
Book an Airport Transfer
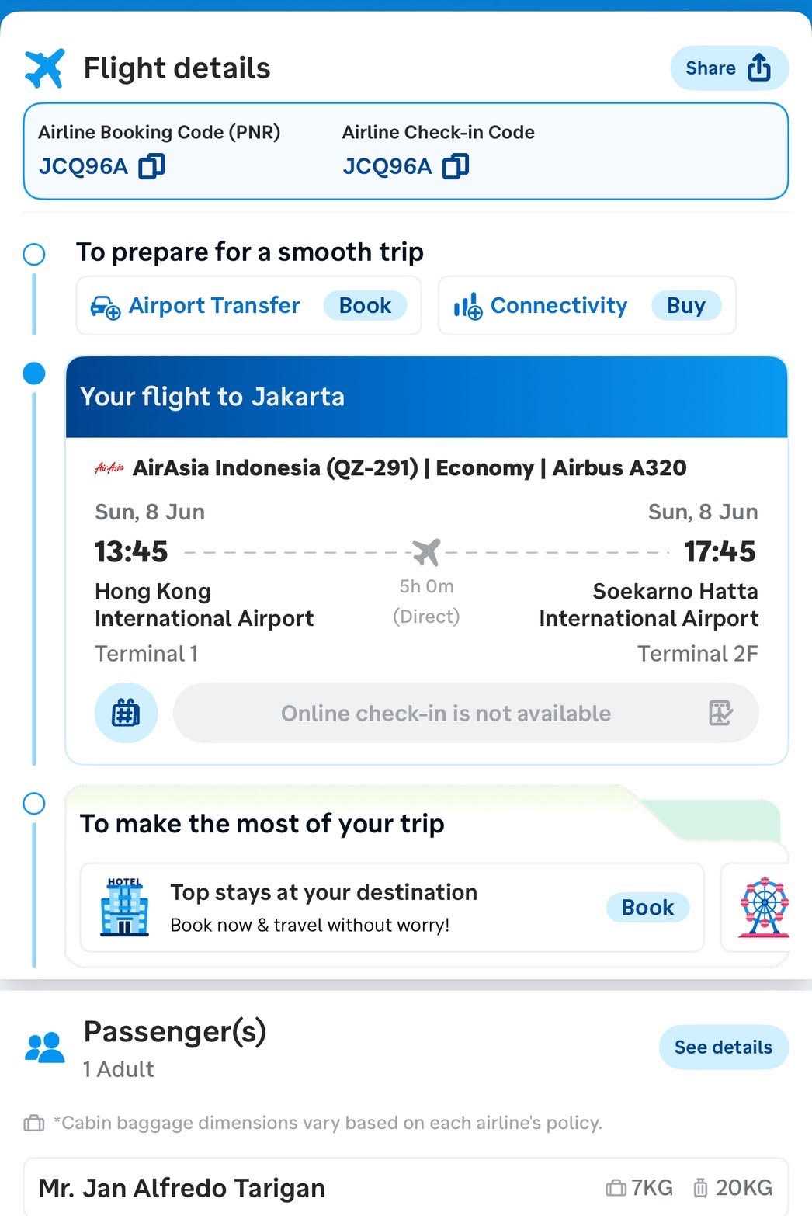pos(365,306)
